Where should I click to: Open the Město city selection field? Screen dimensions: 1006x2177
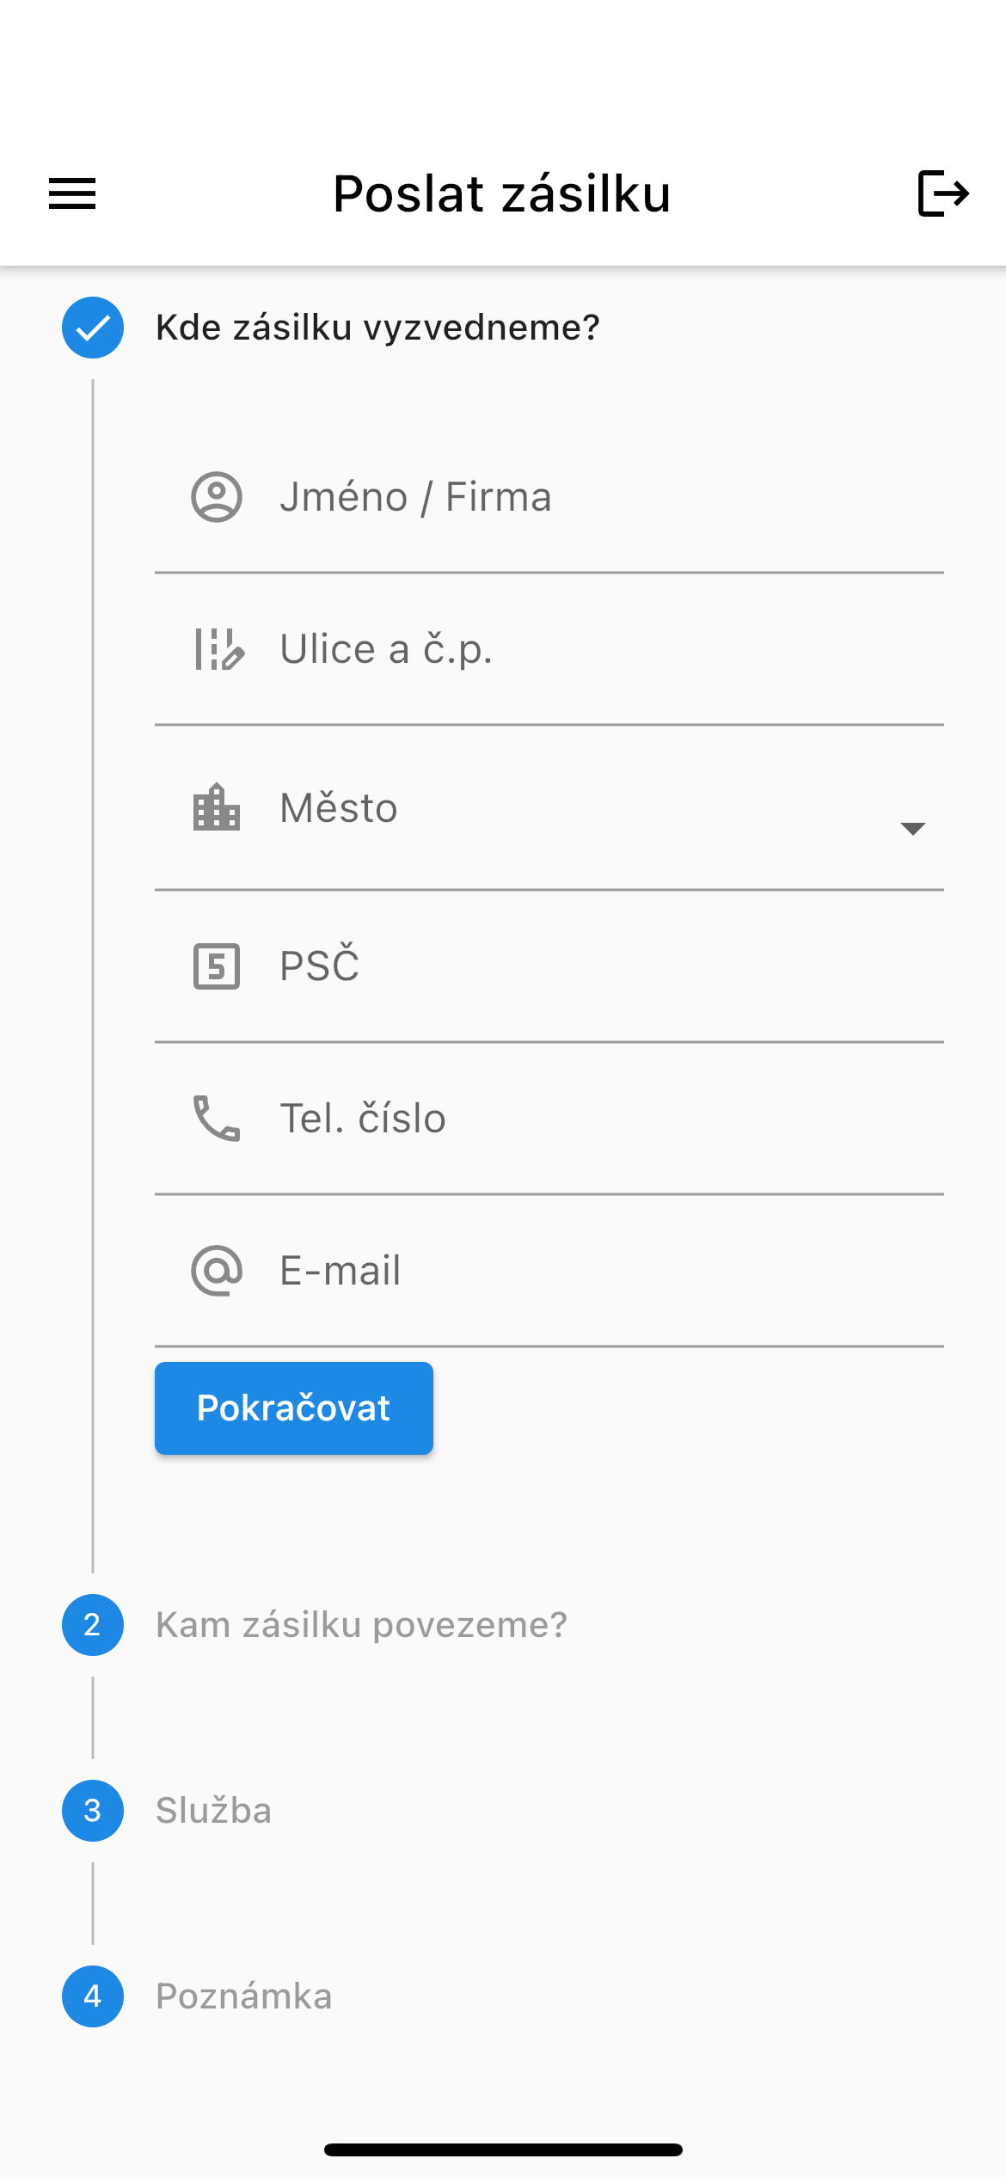(549, 808)
